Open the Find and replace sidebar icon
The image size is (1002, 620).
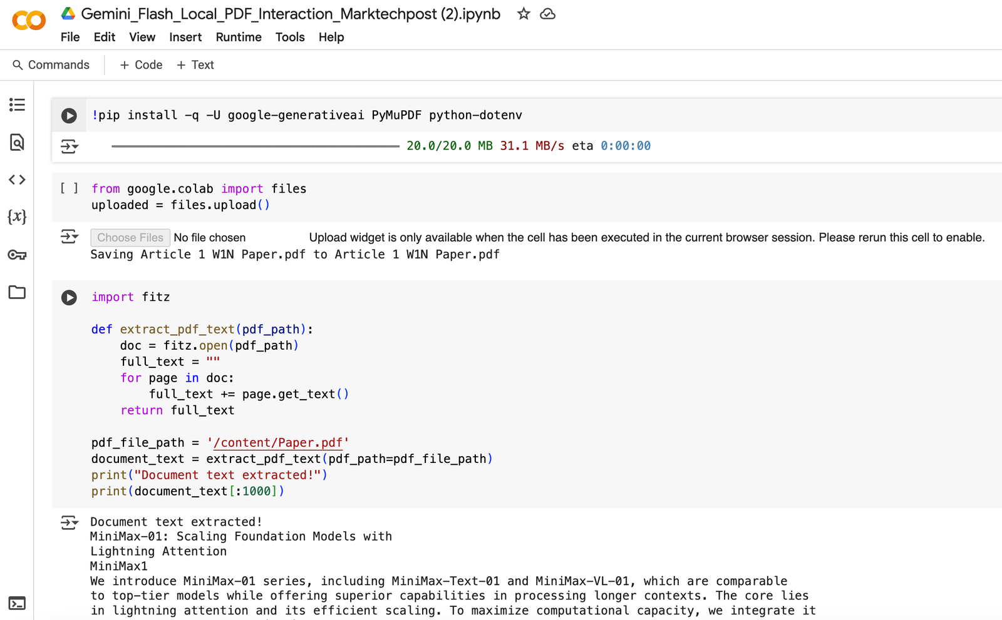(17, 143)
